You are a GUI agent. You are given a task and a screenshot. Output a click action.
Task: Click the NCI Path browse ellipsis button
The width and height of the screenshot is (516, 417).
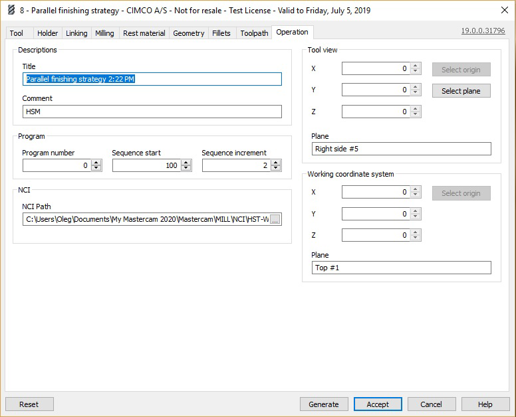coord(275,220)
